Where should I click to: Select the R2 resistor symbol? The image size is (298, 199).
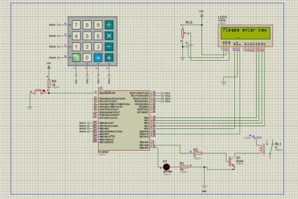pyautogui.click(x=198, y=153)
